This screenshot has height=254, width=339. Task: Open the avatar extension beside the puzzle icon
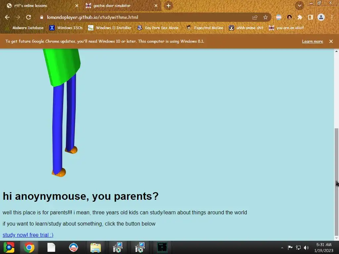[x=289, y=17]
